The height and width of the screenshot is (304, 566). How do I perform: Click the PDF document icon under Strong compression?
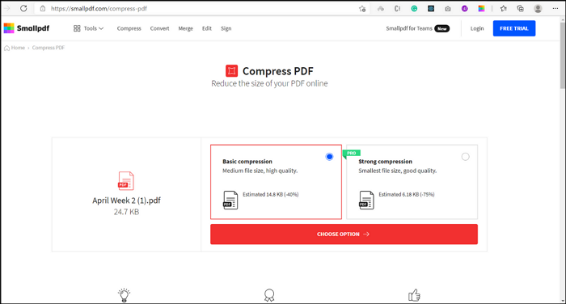(x=366, y=200)
